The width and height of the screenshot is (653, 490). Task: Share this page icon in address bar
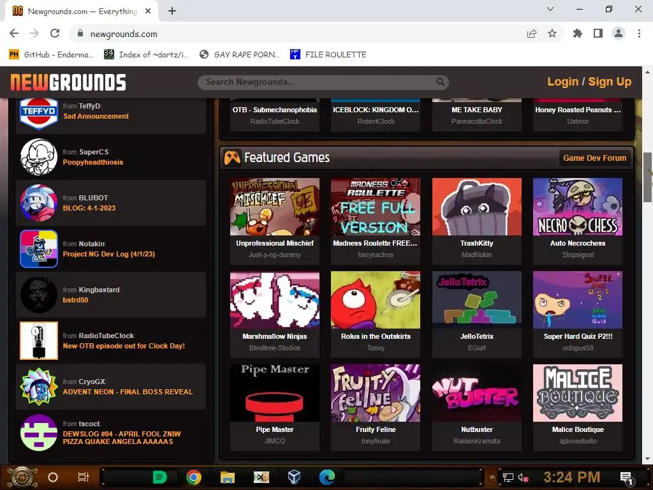(532, 33)
